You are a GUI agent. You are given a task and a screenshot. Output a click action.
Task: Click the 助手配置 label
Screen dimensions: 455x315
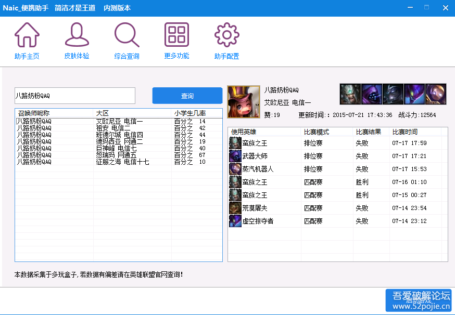[226, 56]
